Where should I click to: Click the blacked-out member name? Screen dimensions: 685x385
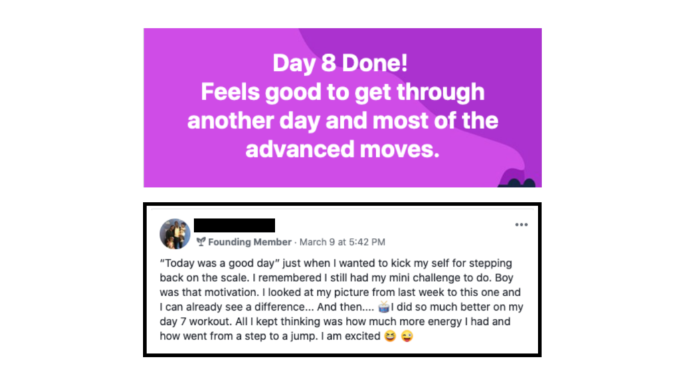pyautogui.click(x=235, y=225)
